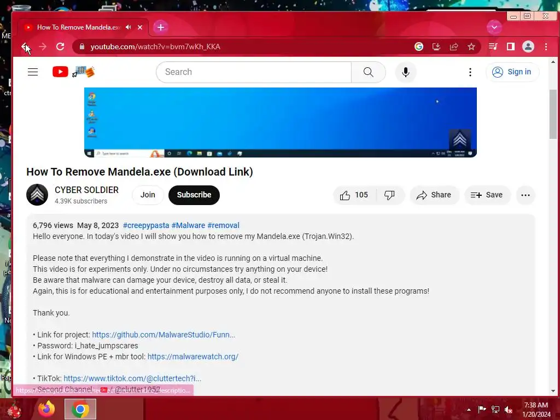
Task: Click into the YouTube Search field
Action: (x=254, y=72)
